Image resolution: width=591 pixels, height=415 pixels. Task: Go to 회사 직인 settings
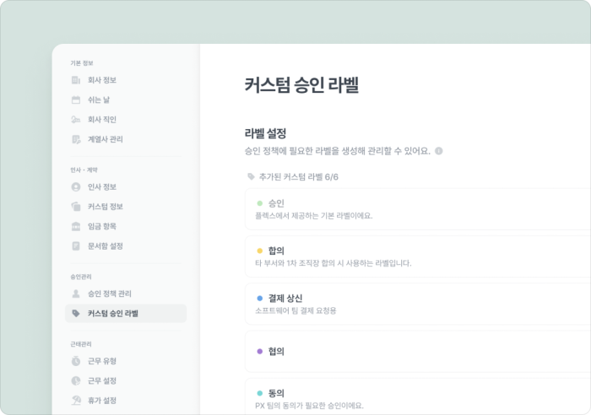(126, 120)
